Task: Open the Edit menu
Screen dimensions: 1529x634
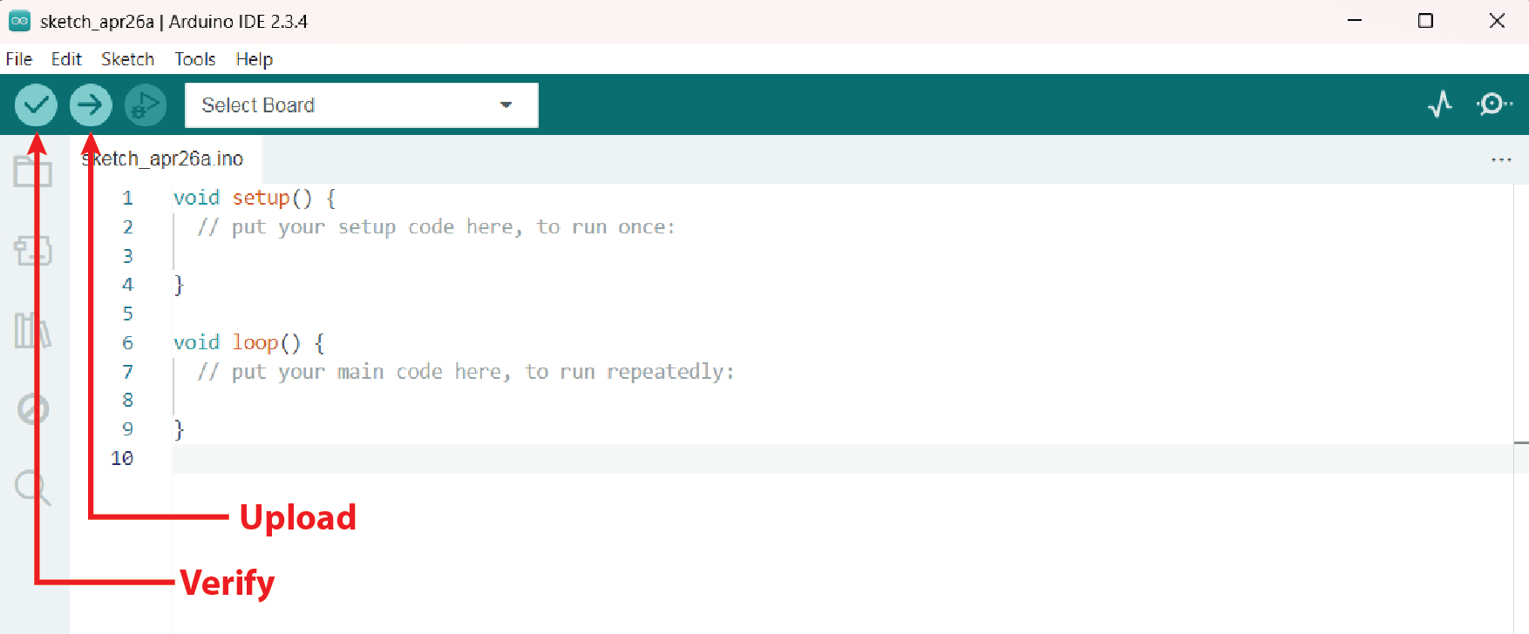Action: (x=66, y=59)
